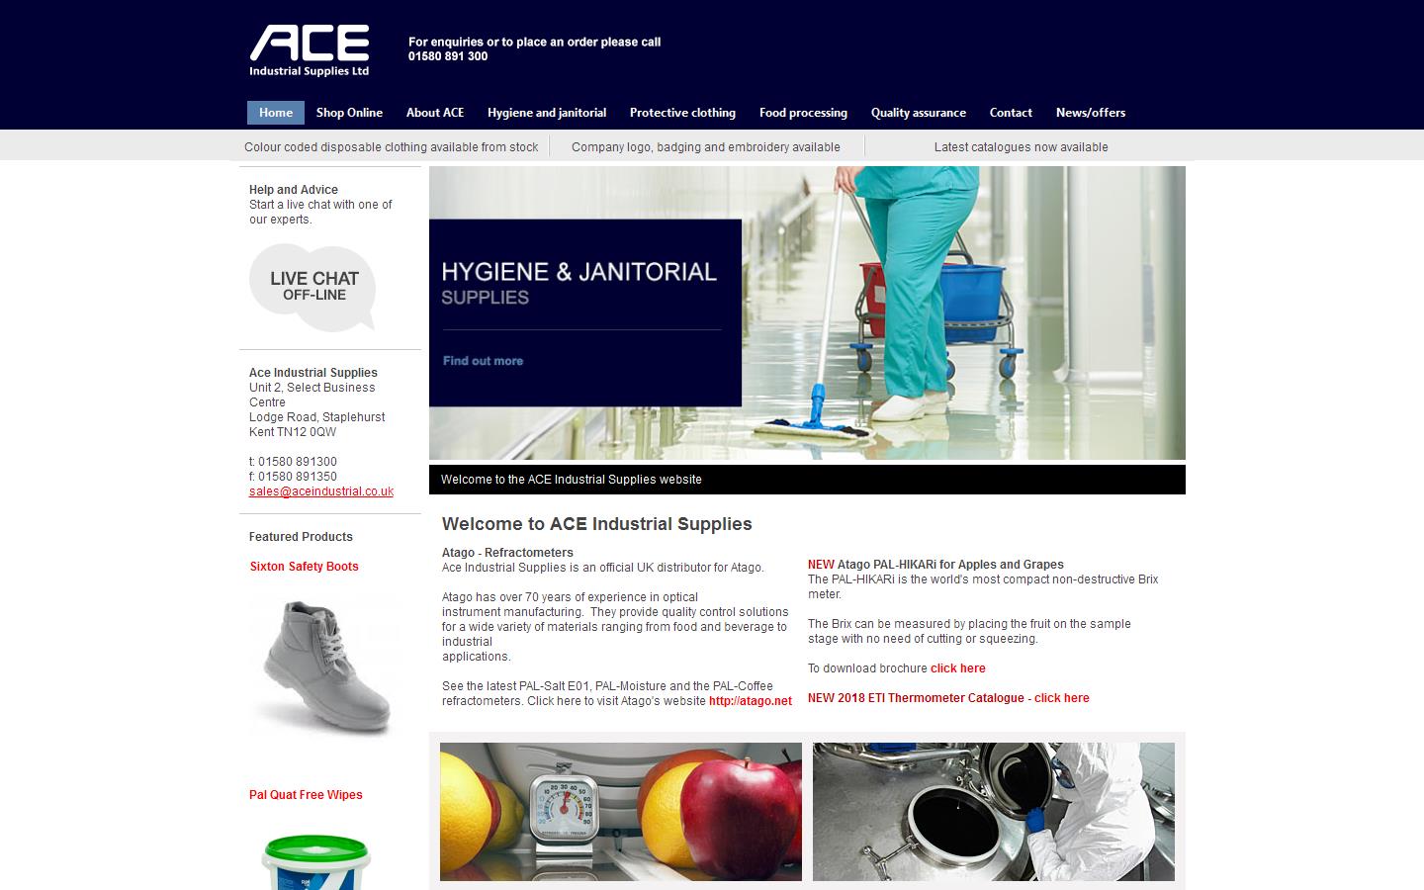Select Hygiene and janitorial from navigation

(546, 112)
